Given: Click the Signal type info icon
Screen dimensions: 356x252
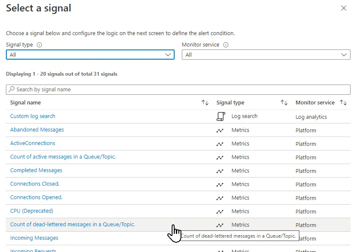Looking at the screenshot, I should [x=39, y=45].
